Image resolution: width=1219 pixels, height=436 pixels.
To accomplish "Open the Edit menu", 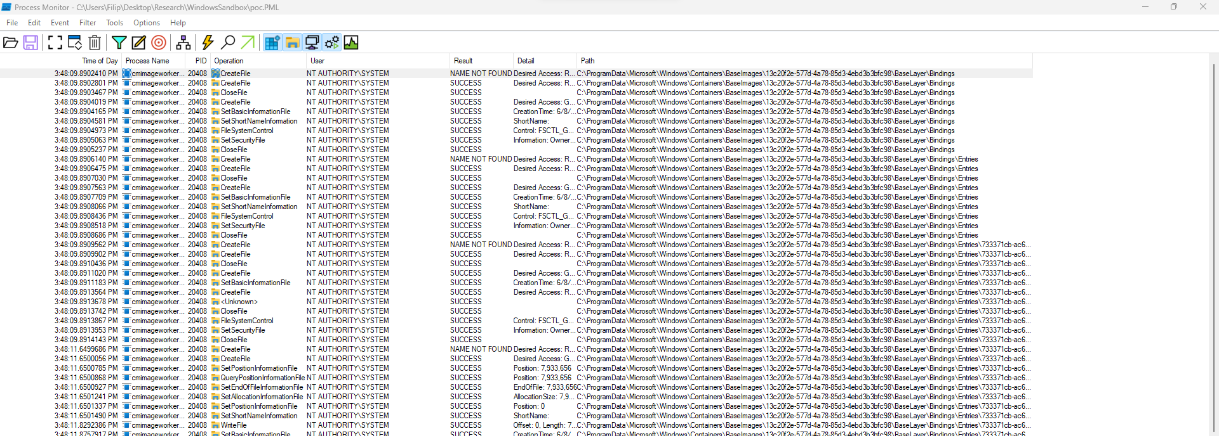I will (34, 23).
